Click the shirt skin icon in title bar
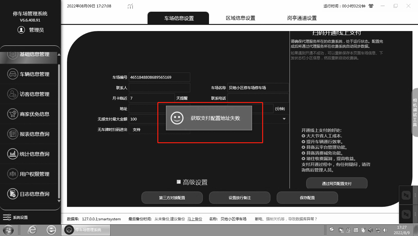Image resolution: width=418 pixels, height=236 pixels. 371,6
